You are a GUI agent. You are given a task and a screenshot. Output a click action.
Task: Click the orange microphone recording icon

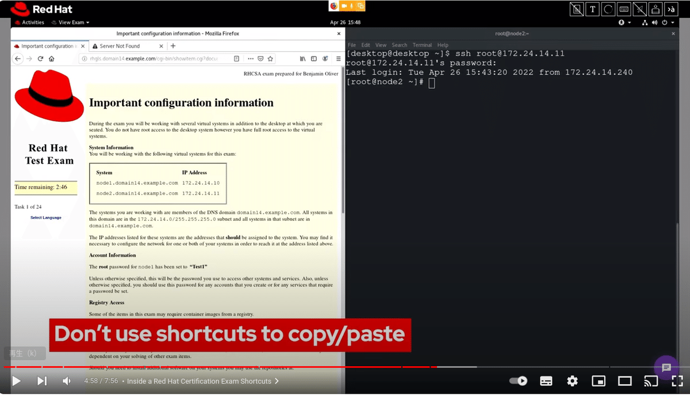tap(352, 6)
